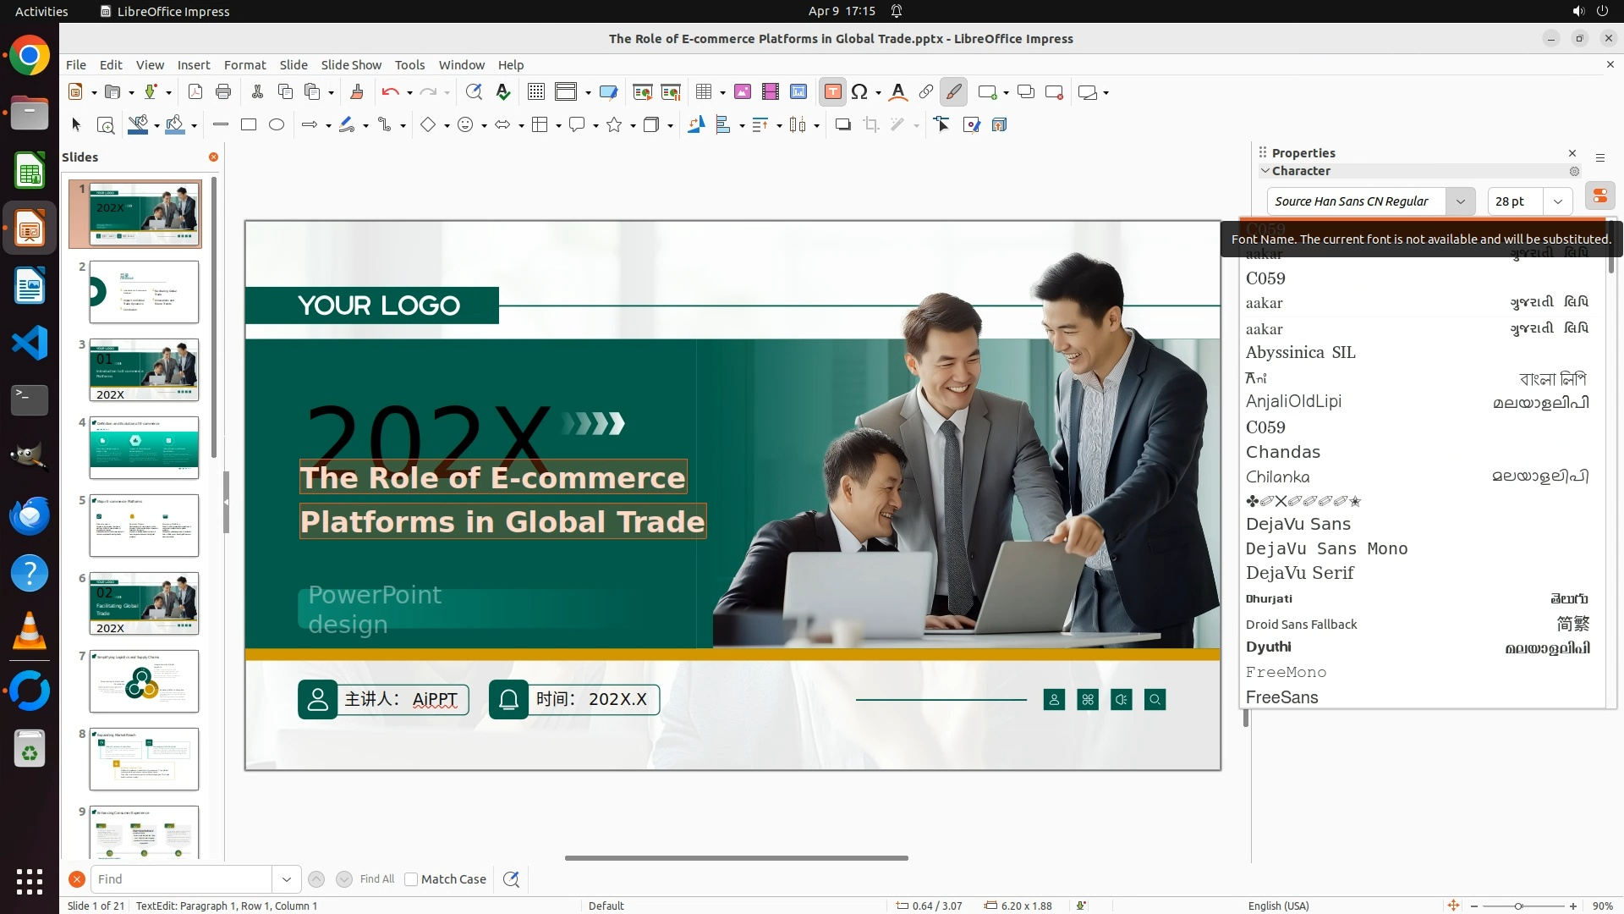Collapse the font name dropdown list
The image size is (1624, 914).
pyautogui.click(x=1460, y=201)
